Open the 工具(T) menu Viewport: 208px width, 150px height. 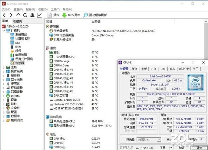coord(55,9)
